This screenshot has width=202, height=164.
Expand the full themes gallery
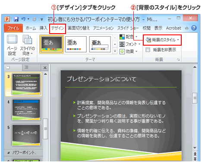(x=115, y=51)
